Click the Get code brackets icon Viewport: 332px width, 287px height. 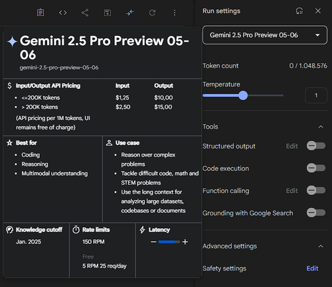[62, 13]
